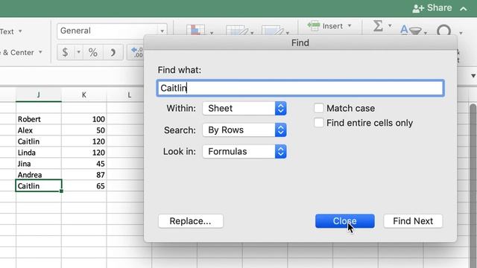The image size is (477, 268).
Task: Click the Sort & Filter icon
Action: pos(411,30)
